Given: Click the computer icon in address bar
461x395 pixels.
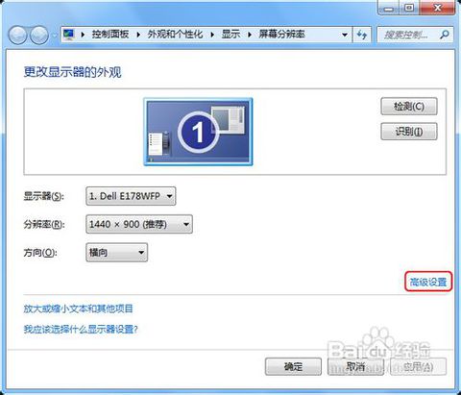Looking at the screenshot, I should tap(69, 35).
